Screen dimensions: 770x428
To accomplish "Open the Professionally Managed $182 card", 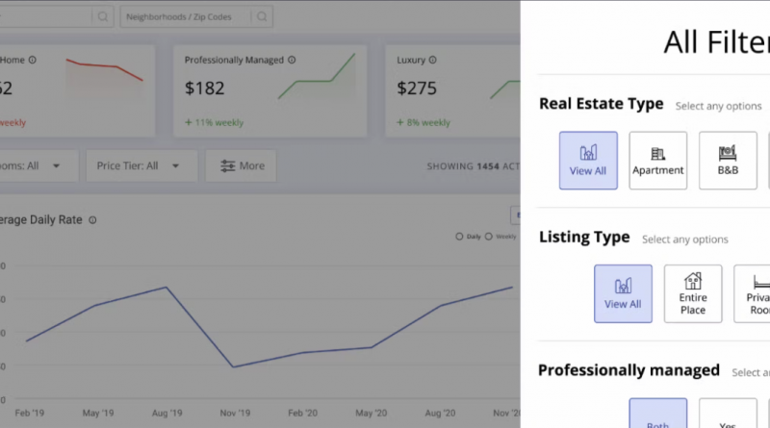I will pos(270,90).
